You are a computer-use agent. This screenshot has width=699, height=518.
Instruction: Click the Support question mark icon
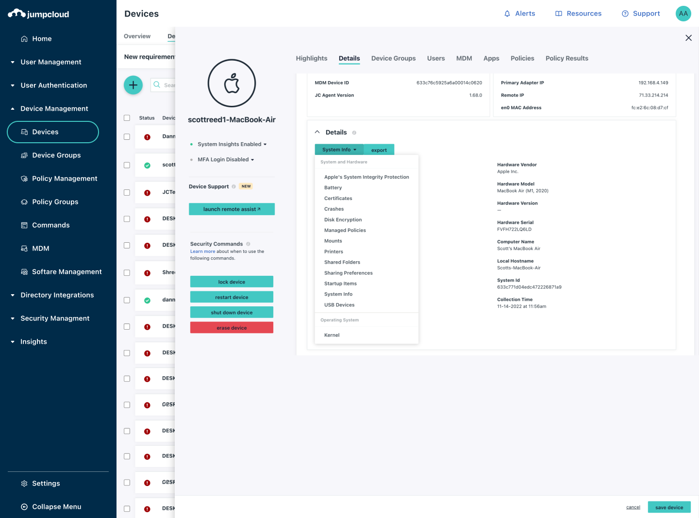625,14
